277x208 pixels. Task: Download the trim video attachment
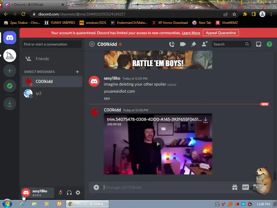(206, 120)
